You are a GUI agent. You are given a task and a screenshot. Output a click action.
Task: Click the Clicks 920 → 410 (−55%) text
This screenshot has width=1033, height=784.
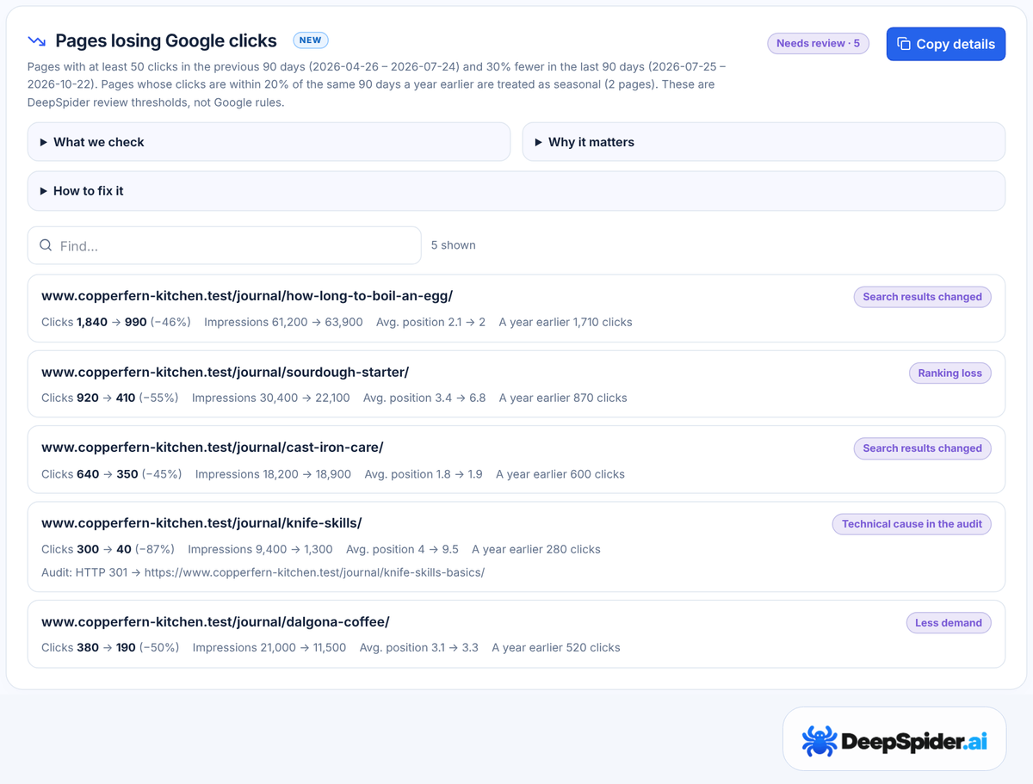click(x=110, y=398)
